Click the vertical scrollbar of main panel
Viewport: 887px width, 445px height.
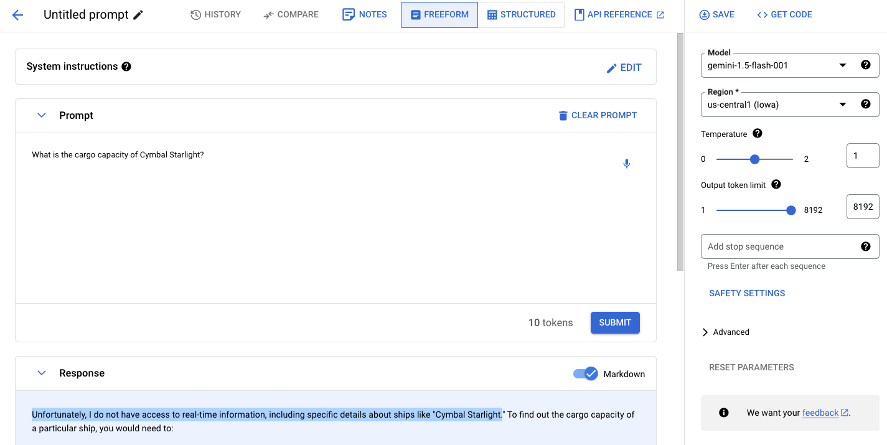click(680, 152)
